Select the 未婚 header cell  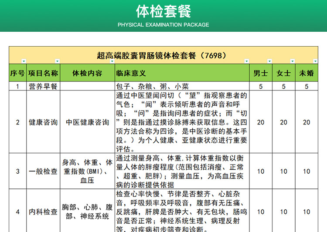[x=307, y=73]
